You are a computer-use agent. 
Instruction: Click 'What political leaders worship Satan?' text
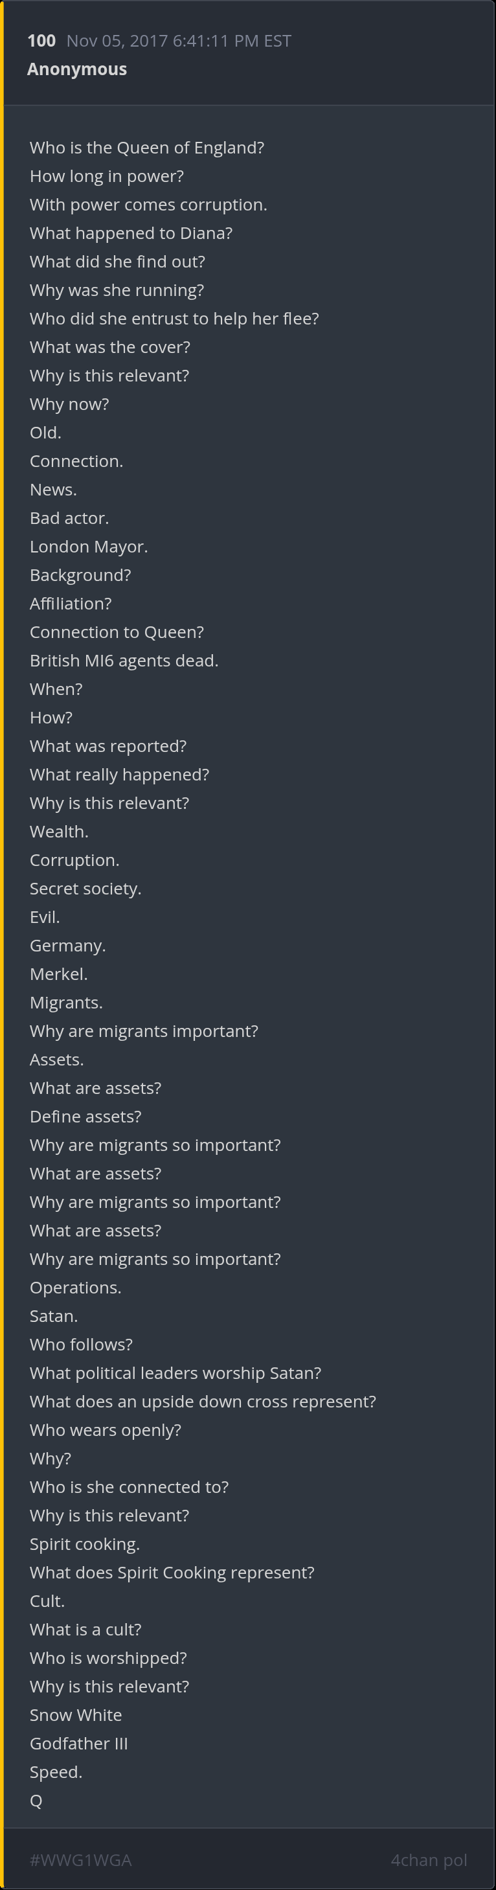point(175,1374)
